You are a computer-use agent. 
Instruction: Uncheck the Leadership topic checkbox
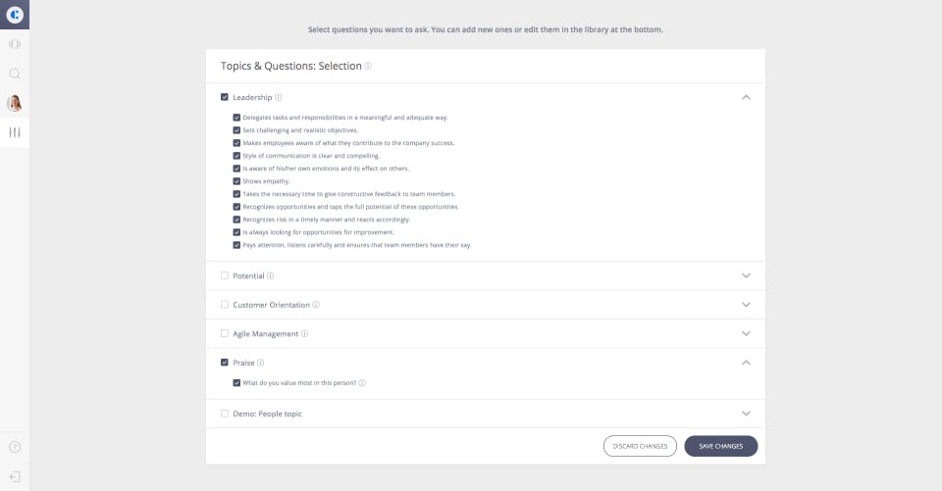click(225, 97)
